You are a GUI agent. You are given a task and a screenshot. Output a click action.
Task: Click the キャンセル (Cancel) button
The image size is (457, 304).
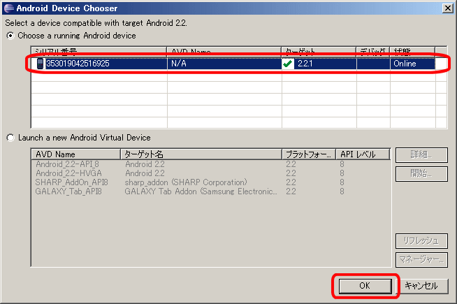click(421, 286)
